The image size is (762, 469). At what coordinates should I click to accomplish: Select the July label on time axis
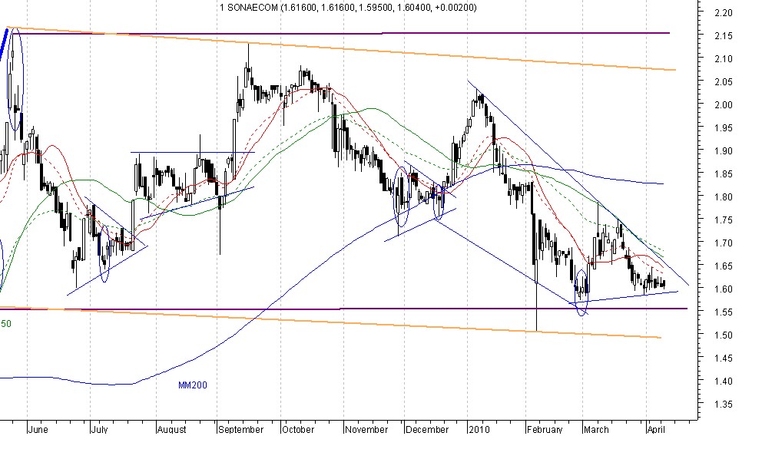click(x=99, y=430)
